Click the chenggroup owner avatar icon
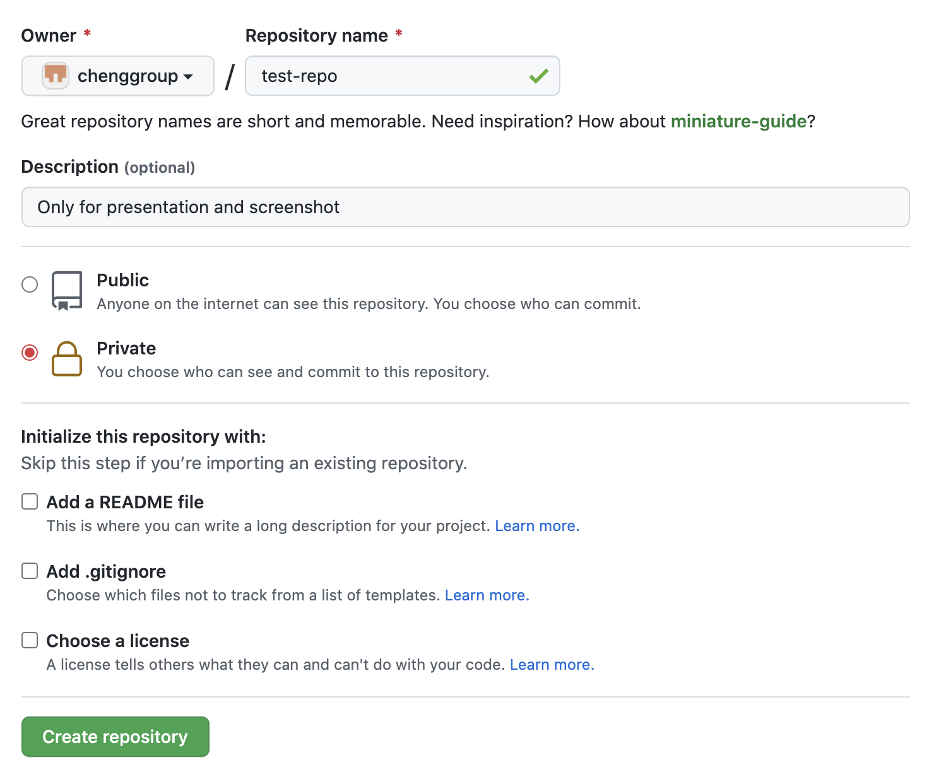Screen dimensions: 934x777 click(x=56, y=76)
